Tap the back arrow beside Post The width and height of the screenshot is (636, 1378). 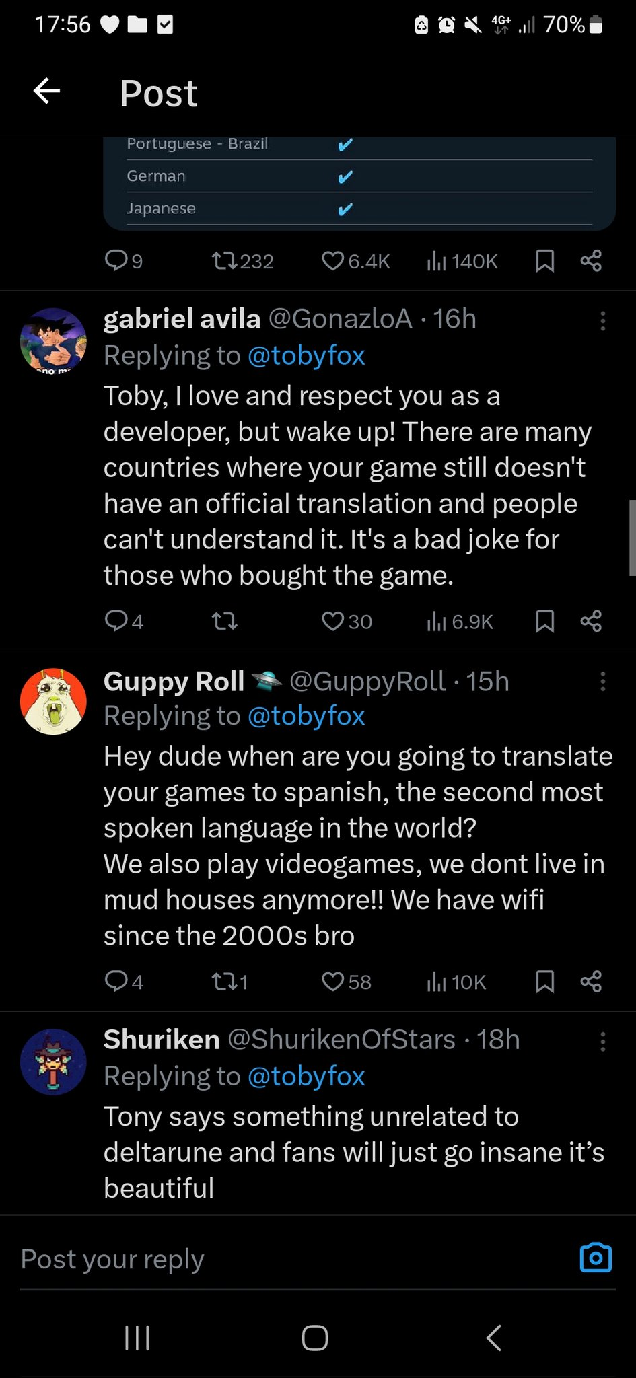pos(46,92)
